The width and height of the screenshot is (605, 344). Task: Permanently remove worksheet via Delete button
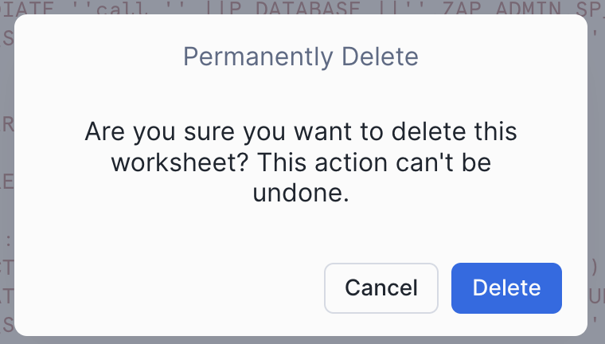(506, 287)
